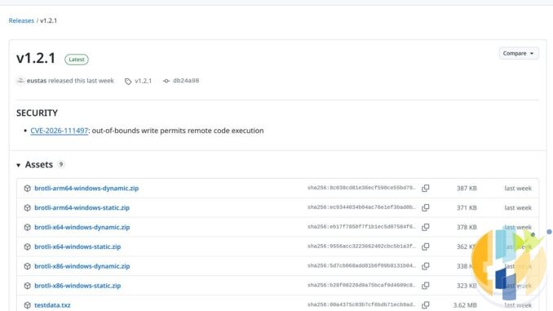
Task: Click package icon for brotli-x86-windows-dynamic.zip
Action: pyautogui.click(x=27, y=266)
